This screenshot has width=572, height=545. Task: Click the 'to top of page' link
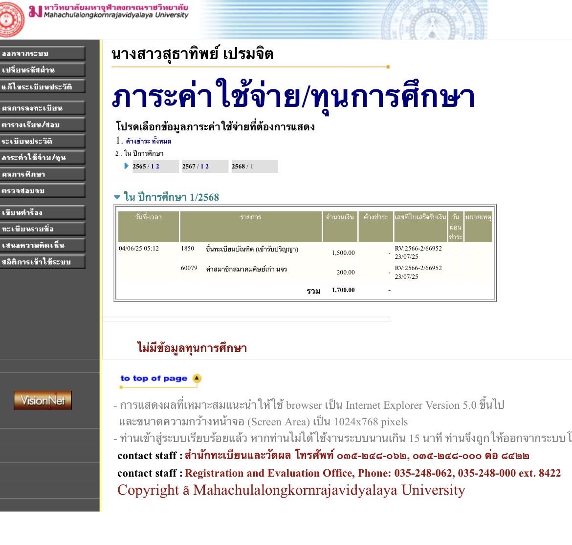point(154,378)
